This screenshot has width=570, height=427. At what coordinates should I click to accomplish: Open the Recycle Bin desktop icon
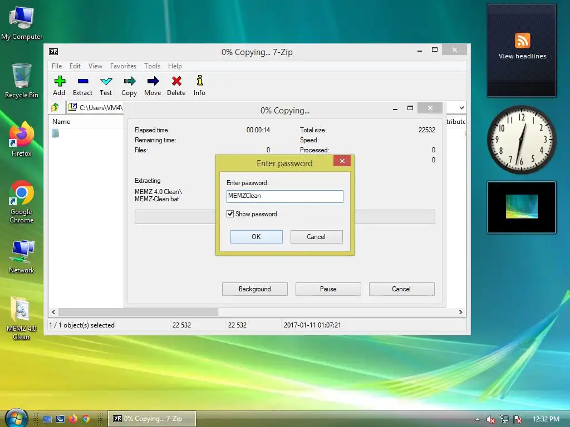pyautogui.click(x=22, y=81)
